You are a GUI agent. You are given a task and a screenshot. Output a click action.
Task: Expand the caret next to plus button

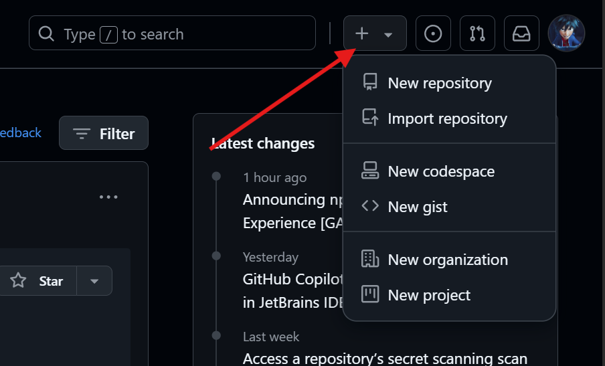(388, 35)
